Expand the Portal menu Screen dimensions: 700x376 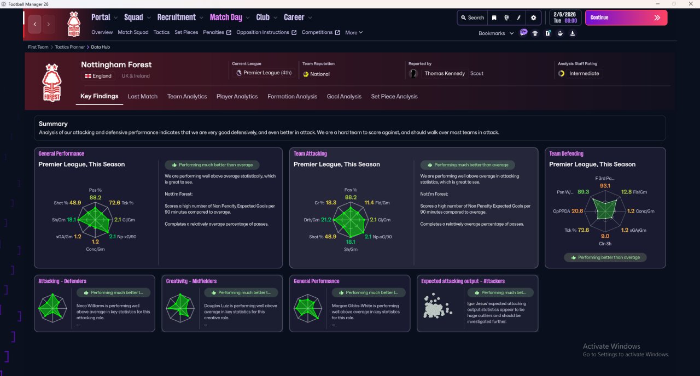(104, 17)
